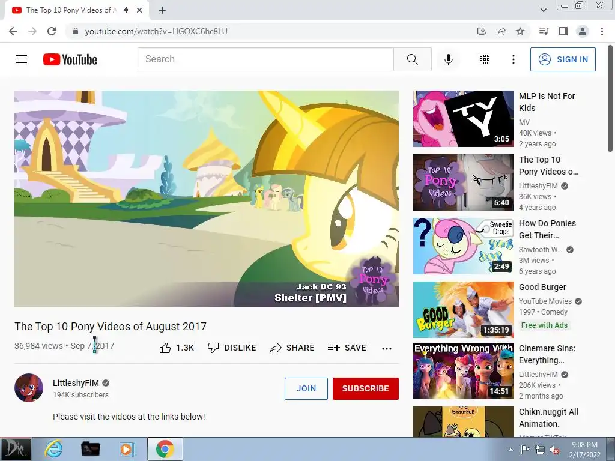SUBSCRIBE to LittleshyFiM channel
Screen dimensions: 615x461
point(366,388)
